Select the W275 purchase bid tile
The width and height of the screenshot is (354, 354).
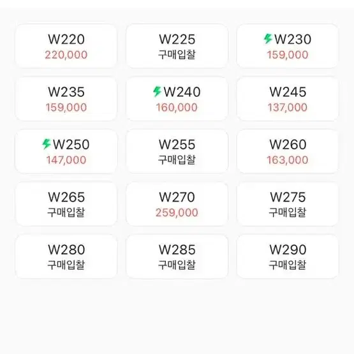coord(288,204)
